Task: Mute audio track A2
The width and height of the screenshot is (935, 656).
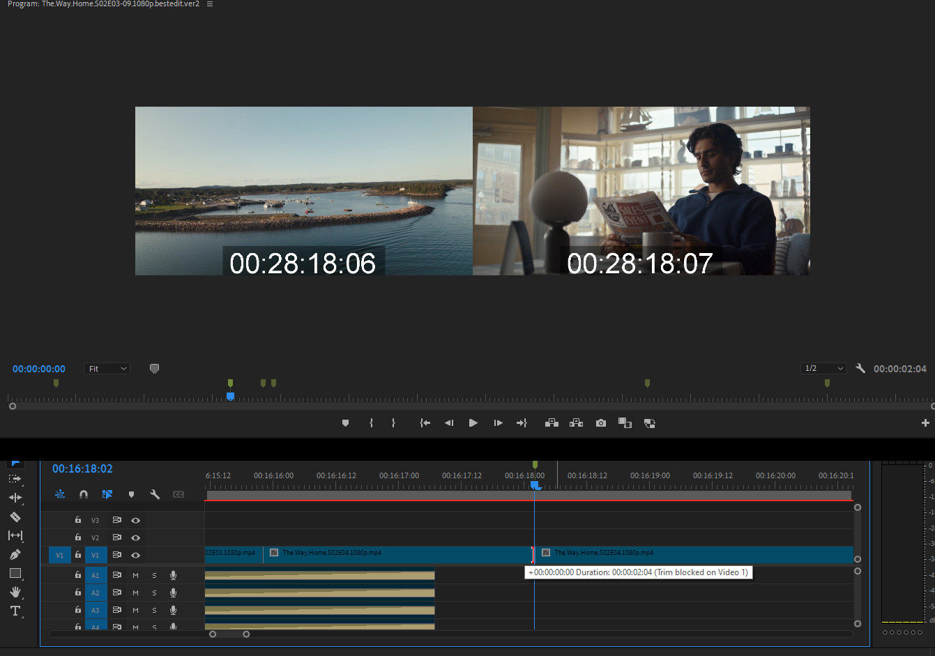Action: coord(135,593)
